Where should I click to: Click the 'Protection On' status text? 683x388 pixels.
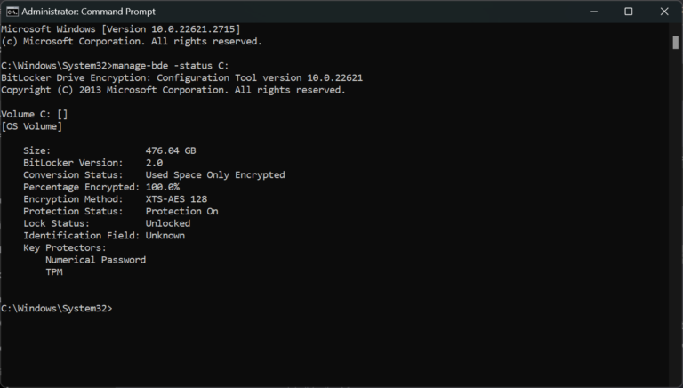[x=181, y=212]
